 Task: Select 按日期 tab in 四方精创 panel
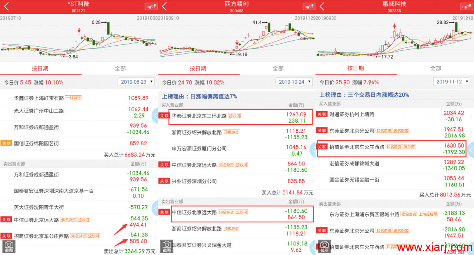pyautogui.click(x=198, y=69)
